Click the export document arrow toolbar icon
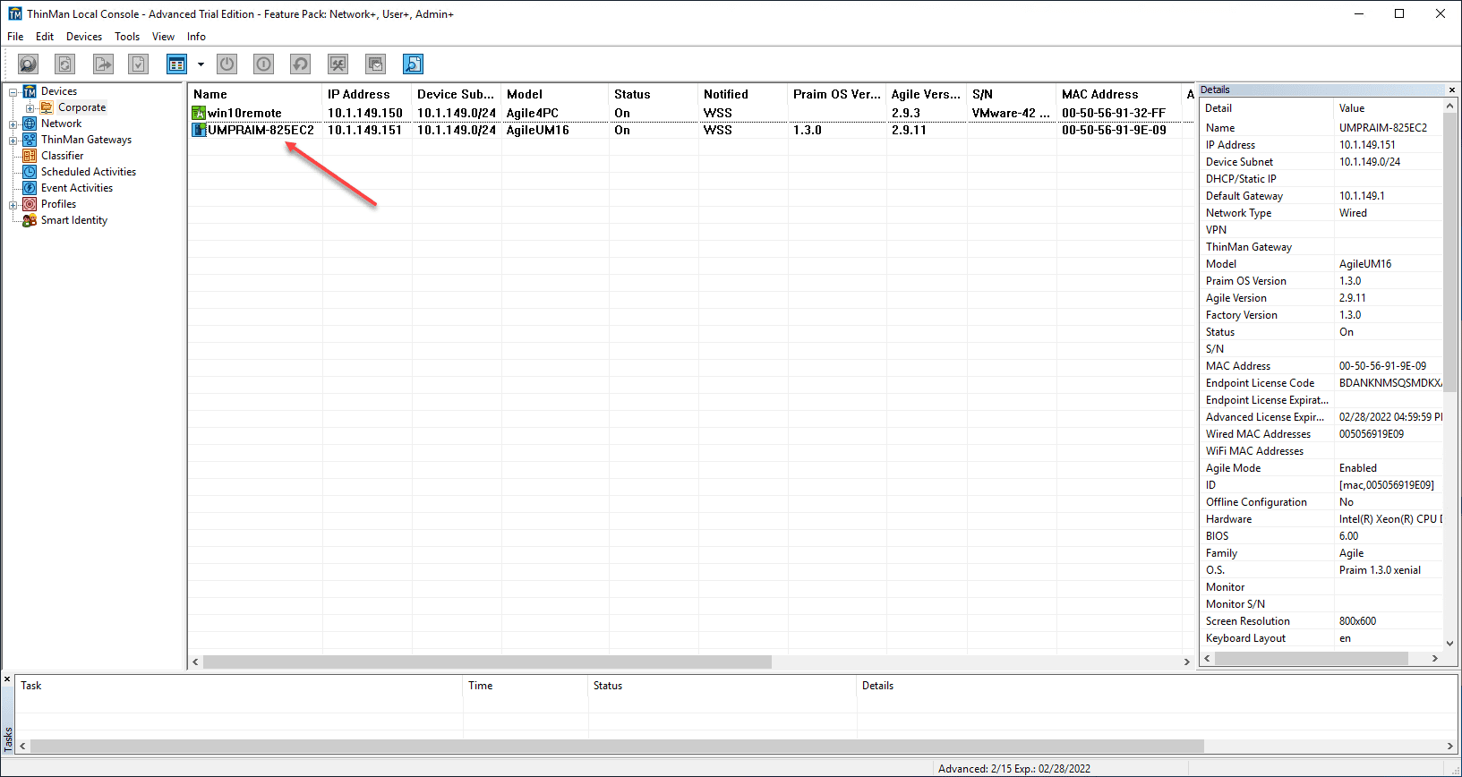The height and width of the screenshot is (777, 1462). coord(103,64)
